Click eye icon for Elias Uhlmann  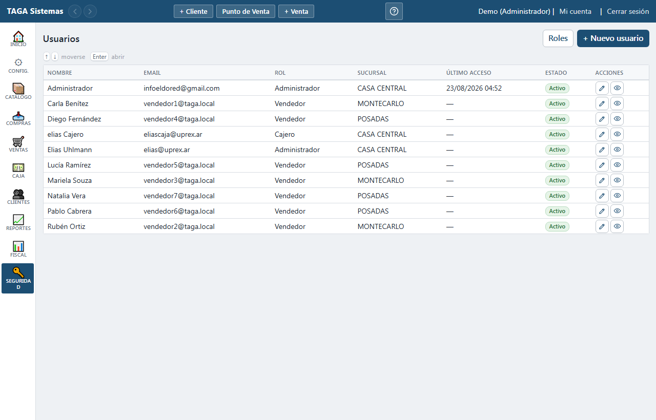click(x=617, y=150)
